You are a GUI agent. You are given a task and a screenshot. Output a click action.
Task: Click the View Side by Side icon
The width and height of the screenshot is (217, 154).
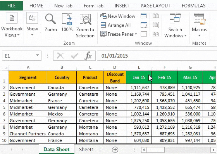[156, 16]
